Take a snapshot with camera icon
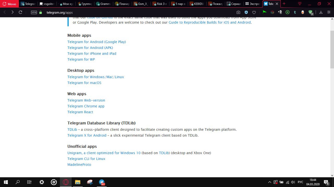The height and width of the screenshot is (187, 334). pos(238,12)
